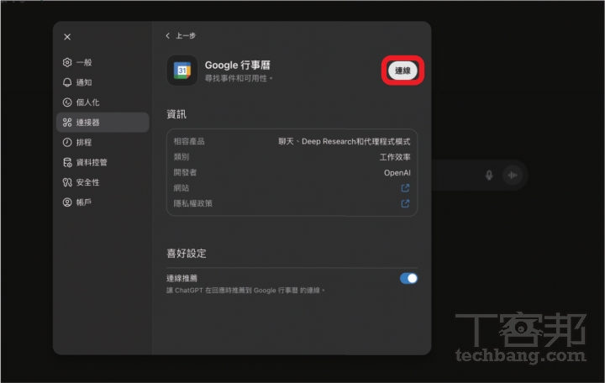605x383 pixels.
Task: Open the 排程 settings section
Action: (103, 142)
